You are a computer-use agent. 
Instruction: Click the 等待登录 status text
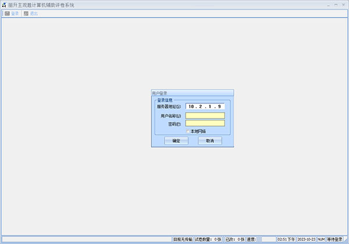click(x=334, y=239)
